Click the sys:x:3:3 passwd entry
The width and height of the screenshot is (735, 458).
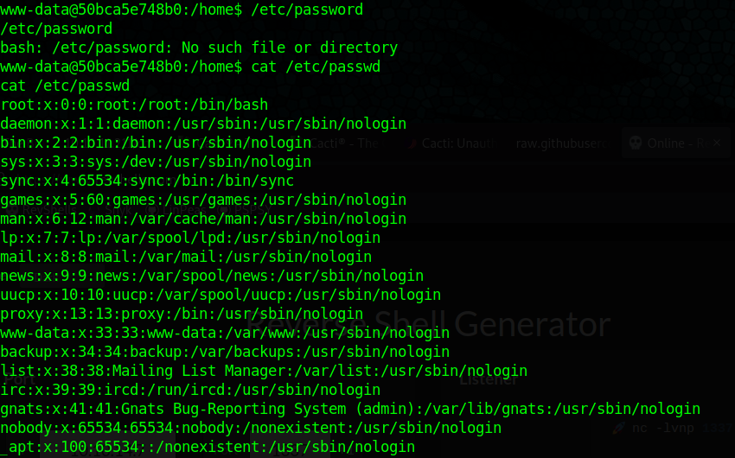[156, 162]
